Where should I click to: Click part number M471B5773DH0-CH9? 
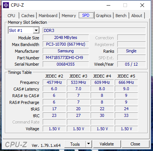click(66, 58)
